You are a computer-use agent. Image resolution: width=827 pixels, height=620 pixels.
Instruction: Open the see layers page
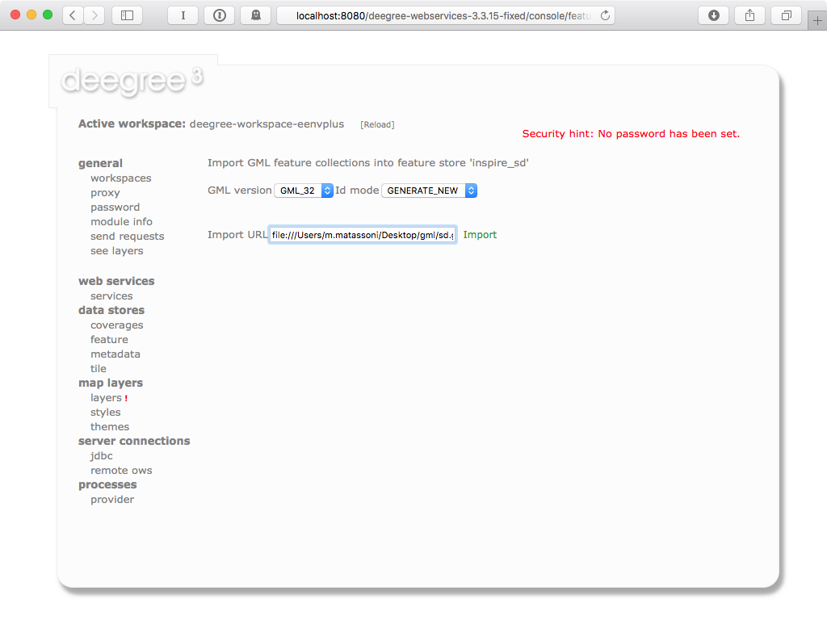pos(116,251)
